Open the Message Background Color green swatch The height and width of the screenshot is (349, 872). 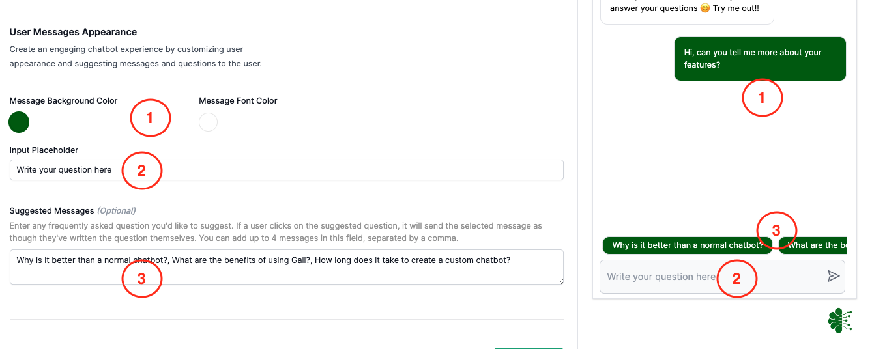19,122
